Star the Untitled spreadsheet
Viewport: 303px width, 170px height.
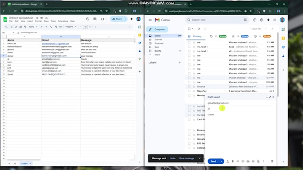click(x=37, y=18)
